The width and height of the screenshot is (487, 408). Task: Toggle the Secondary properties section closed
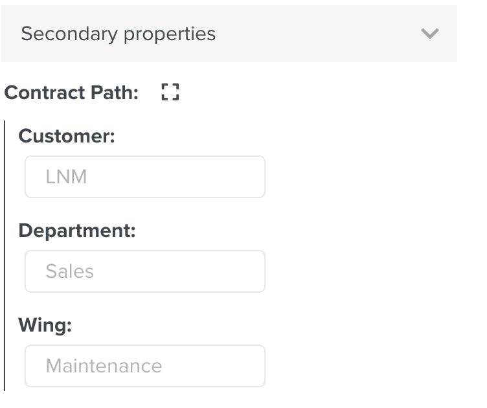coord(430,34)
